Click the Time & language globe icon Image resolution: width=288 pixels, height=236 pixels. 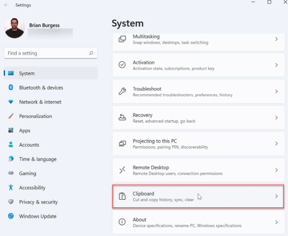tap(11, 159)
